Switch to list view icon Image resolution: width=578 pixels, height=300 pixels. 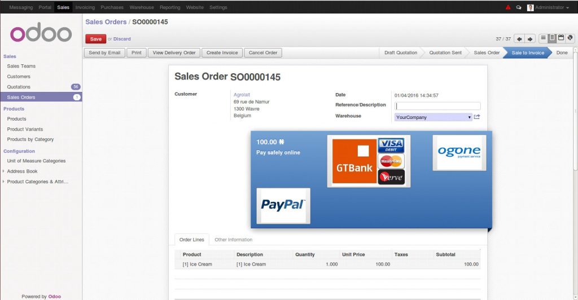click(x=543, y=38)
